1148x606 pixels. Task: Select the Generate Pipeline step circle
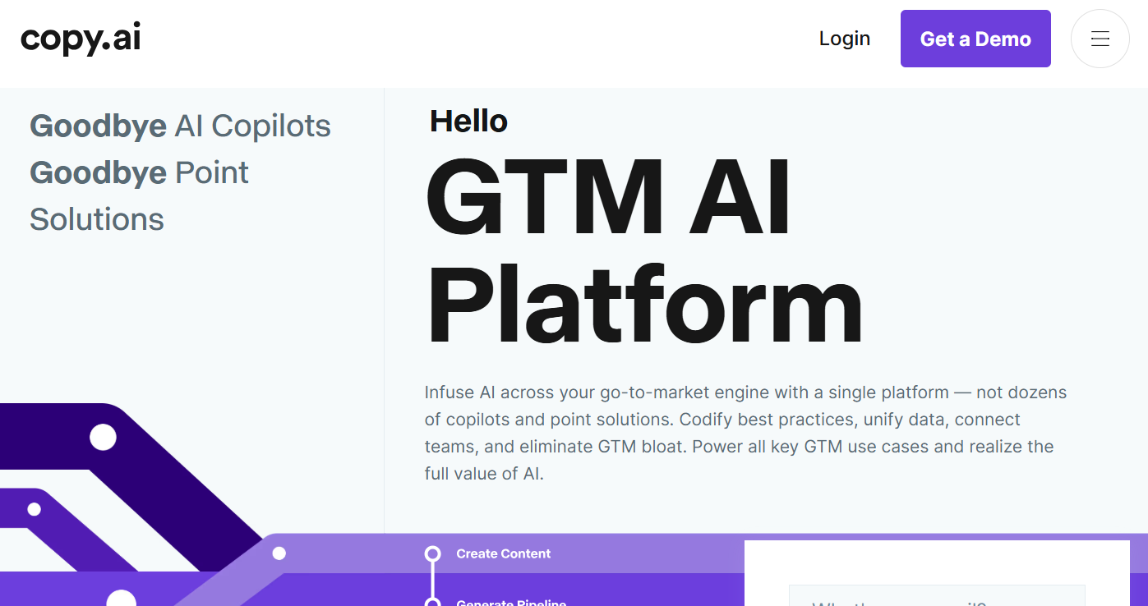433,604
